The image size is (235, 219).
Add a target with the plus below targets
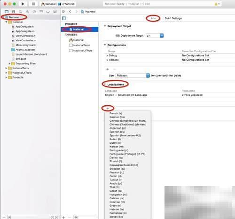pyautogui.click(x=63, y=217)
